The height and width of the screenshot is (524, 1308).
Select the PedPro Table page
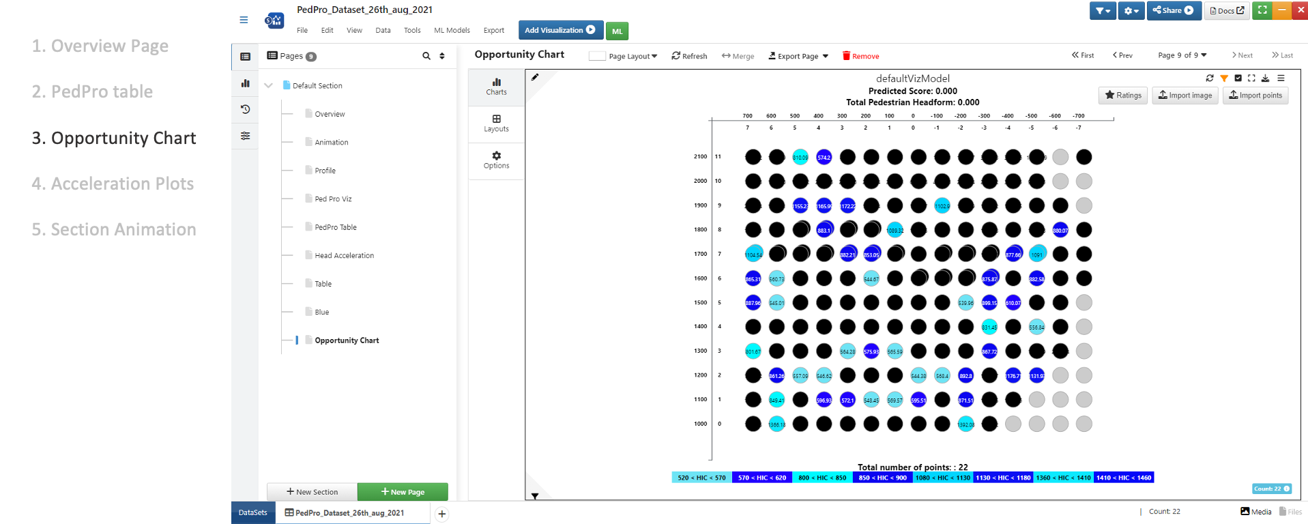[x=335, y=227]
